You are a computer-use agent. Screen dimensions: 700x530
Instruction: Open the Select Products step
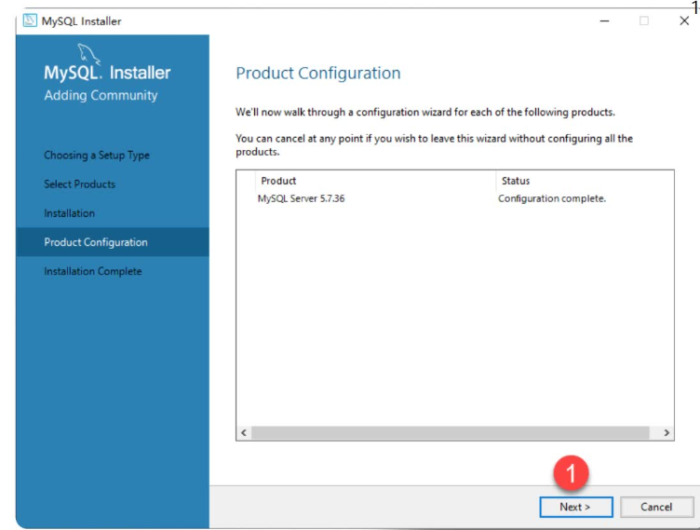79,184
